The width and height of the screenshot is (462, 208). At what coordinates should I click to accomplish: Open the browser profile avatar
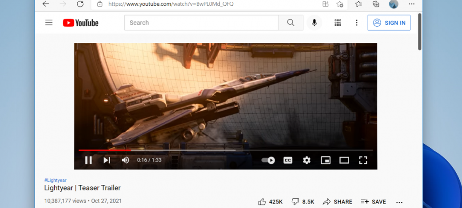tap(394, 4)
